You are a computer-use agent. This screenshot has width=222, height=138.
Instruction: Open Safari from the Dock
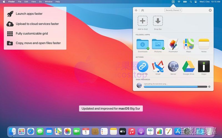31,131
